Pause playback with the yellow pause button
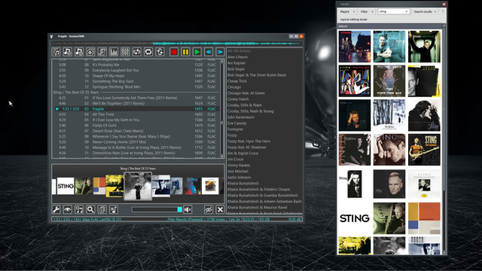Screen dimensions: 482x271 click(186, 52)
